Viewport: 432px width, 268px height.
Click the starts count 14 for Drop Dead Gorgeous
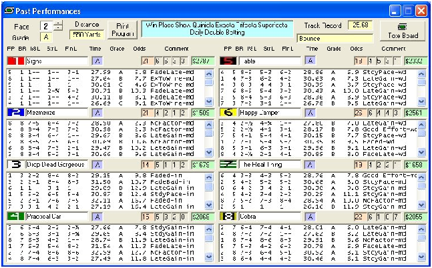click(146, 165)
